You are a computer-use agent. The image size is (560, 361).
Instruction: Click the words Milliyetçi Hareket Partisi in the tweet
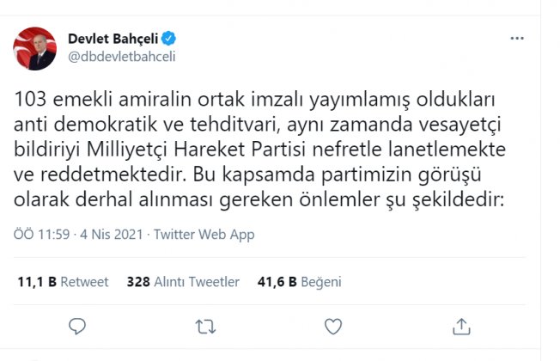[196, 150]
